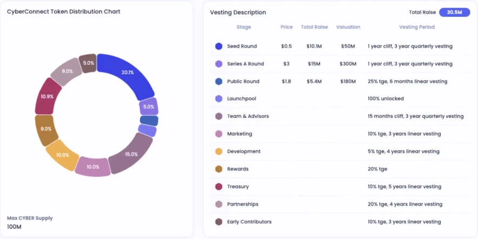This screenshot has height=239, width=478.
Task: Click the Partnerships legend color dot
Action: point(218,204)
